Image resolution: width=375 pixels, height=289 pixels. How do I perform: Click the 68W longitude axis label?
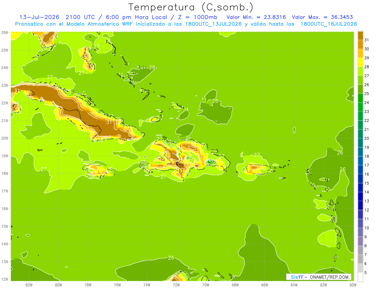[x=235, y=285]
